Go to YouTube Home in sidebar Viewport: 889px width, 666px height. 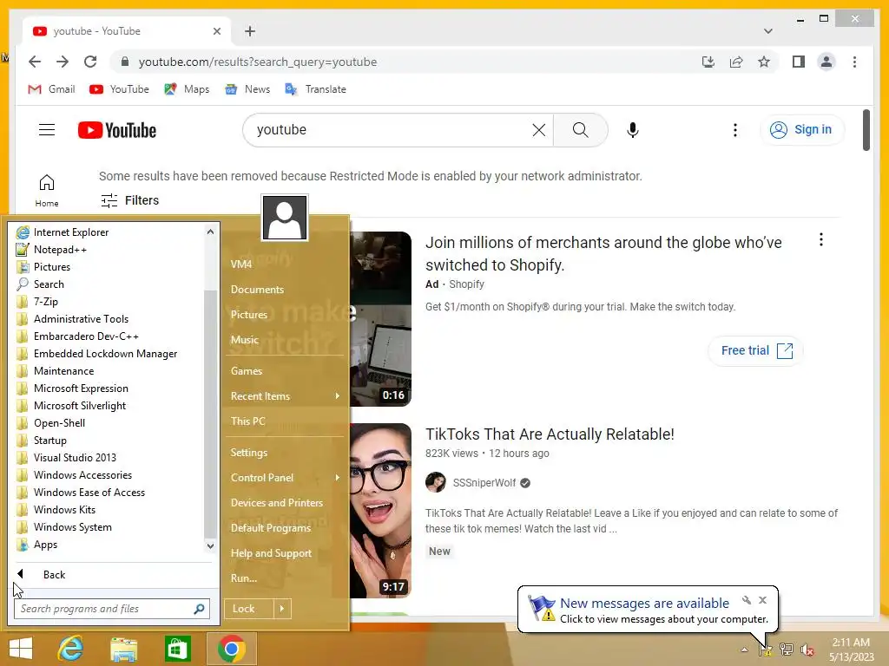47,190
